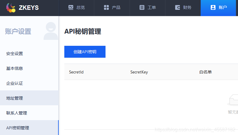The width and height of the screenshot is (238, 135).
Task: Click the ZKEYS brand name text
Action: [29, 8]
